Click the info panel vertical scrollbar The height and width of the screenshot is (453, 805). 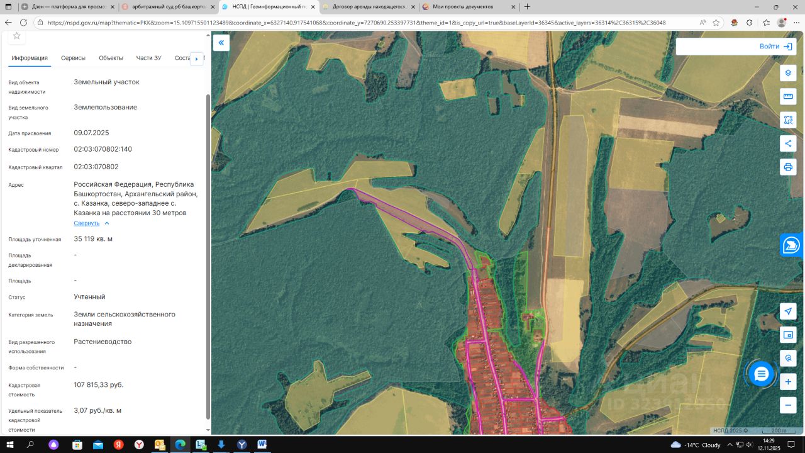tap(208, 252)
